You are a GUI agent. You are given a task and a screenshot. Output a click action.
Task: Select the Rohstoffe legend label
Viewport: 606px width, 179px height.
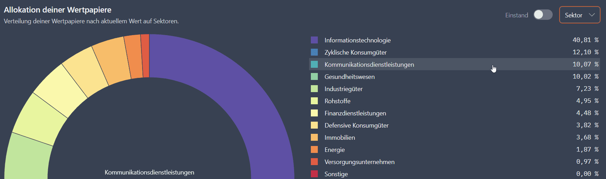[x=337, y=101]
